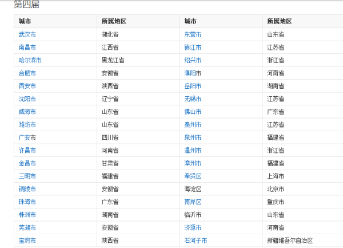Viewport: 343px width, 248px height.
Task: Select the 临沂市 table cell
Action: [x=221, y=215]
